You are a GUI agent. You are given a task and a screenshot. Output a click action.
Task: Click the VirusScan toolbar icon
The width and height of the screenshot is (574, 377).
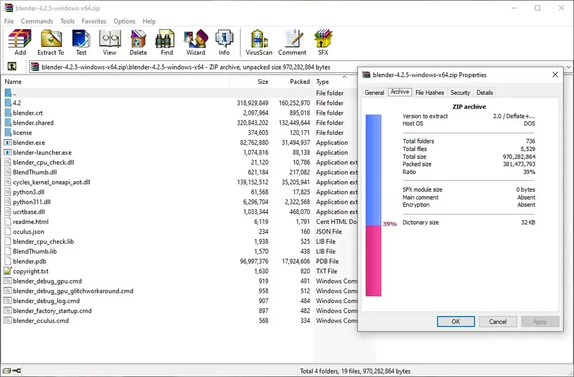[x=259, y=42]
